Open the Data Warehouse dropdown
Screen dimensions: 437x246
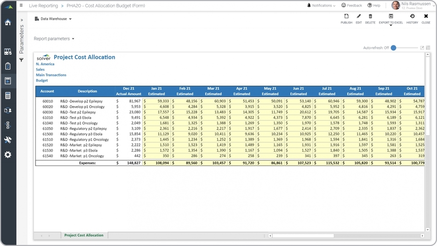[53, 19]
